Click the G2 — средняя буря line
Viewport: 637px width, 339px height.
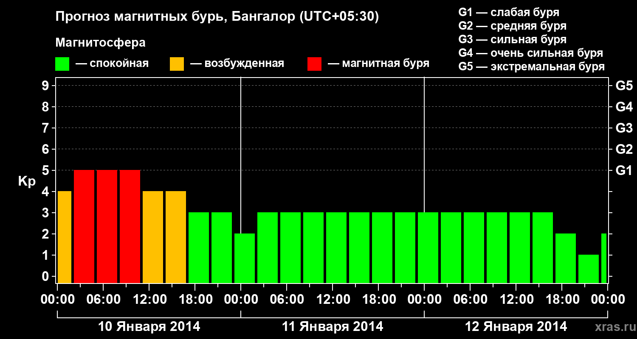(513, 26)
